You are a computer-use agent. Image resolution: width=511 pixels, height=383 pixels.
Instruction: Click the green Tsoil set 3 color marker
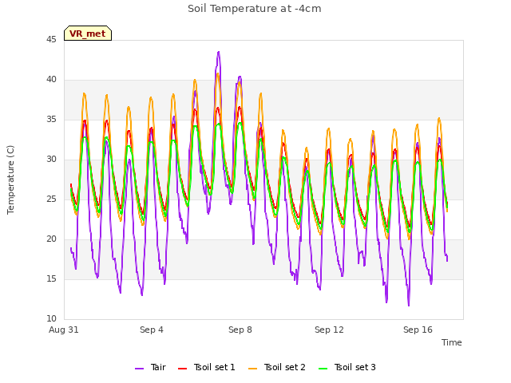coord(323,369)
